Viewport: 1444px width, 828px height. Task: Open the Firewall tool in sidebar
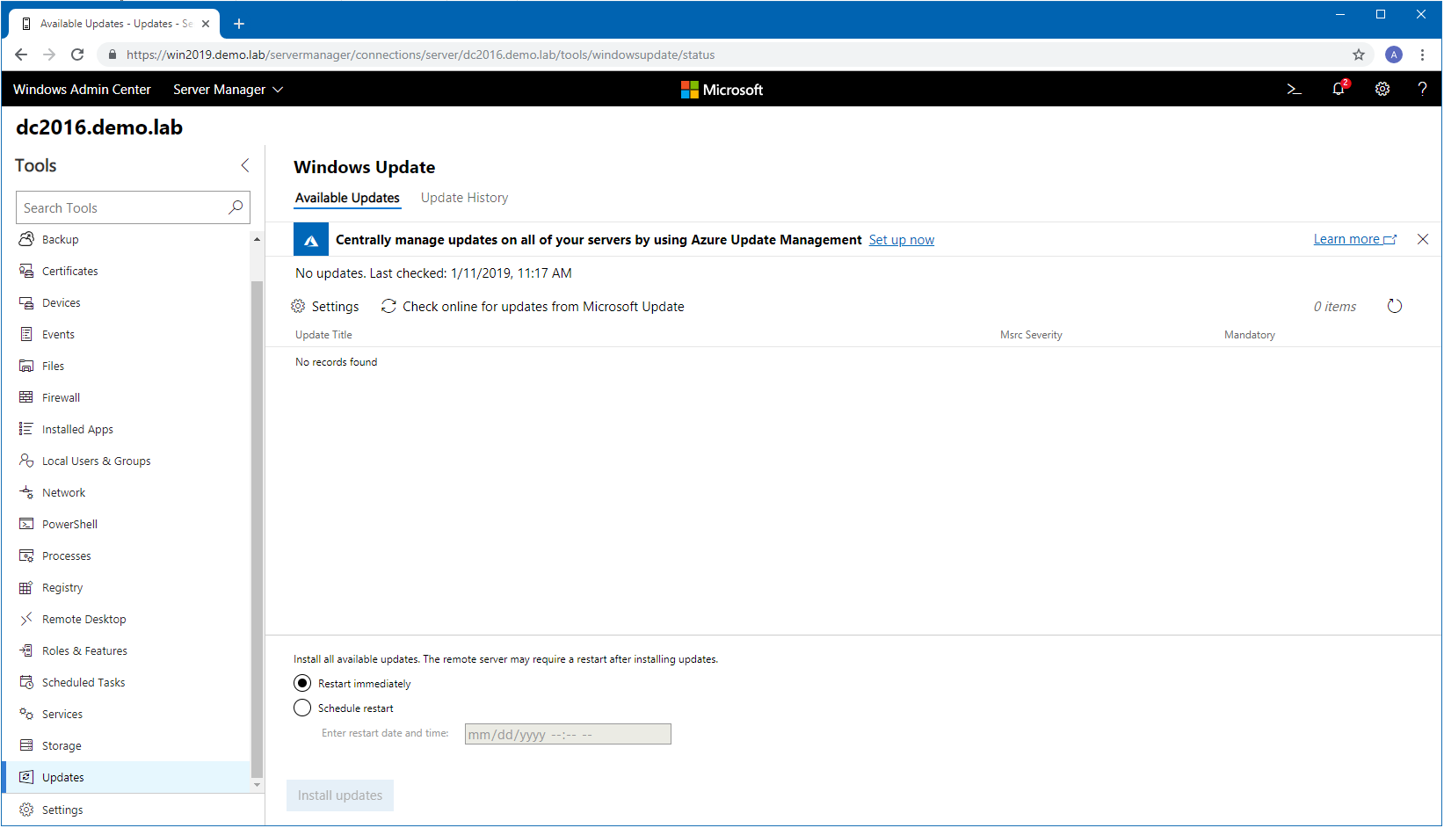tap(61, 398)
